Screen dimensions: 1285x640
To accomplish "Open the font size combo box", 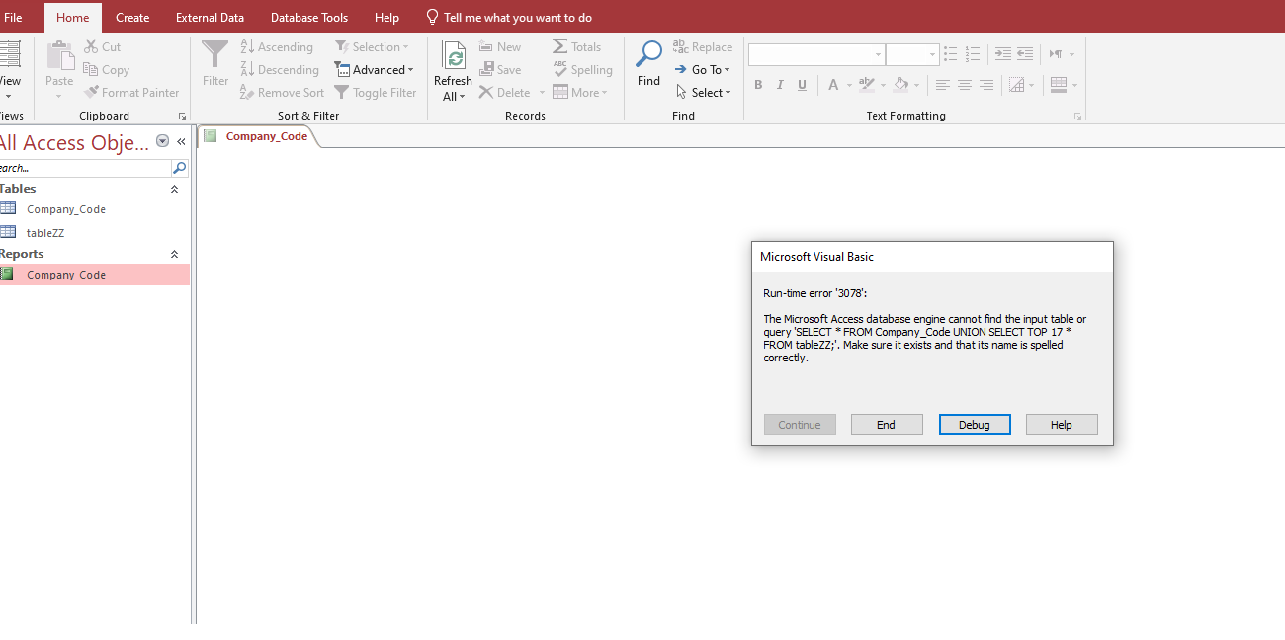I will tap(912, 54).
